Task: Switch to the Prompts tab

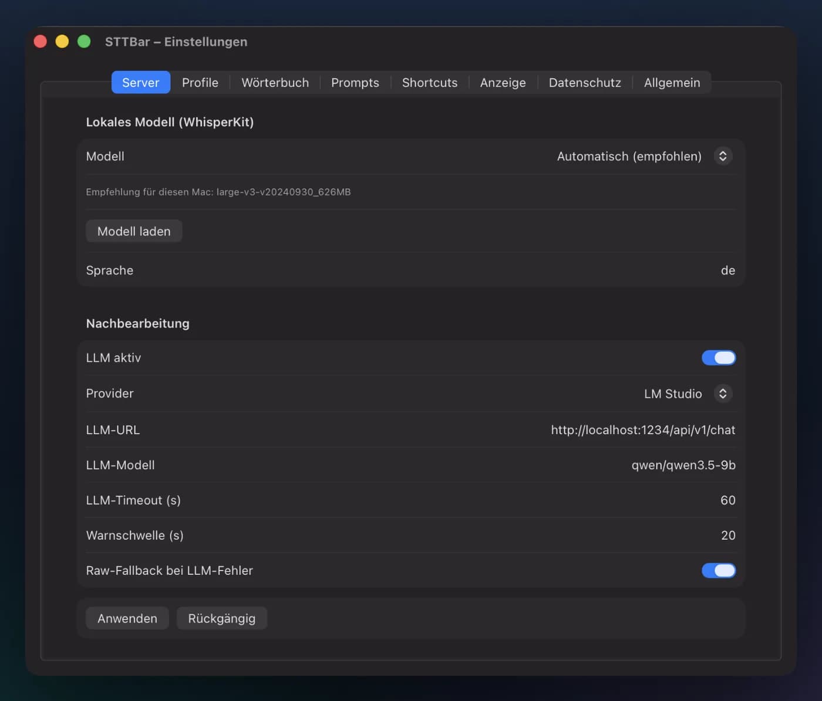Action: click(x=355, y=82)
